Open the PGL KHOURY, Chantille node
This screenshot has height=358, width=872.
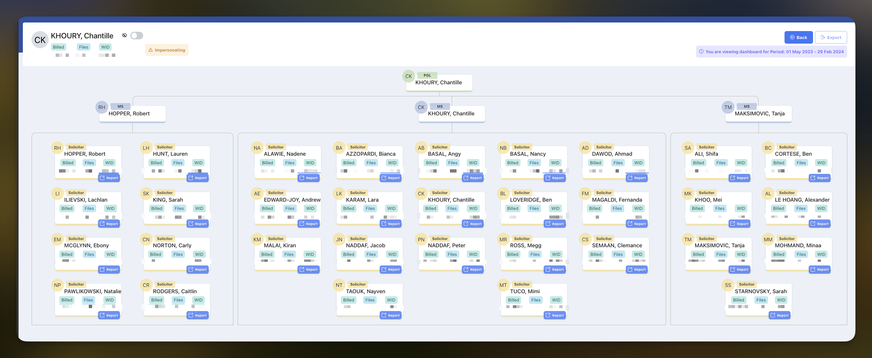[x=439, y=82]
